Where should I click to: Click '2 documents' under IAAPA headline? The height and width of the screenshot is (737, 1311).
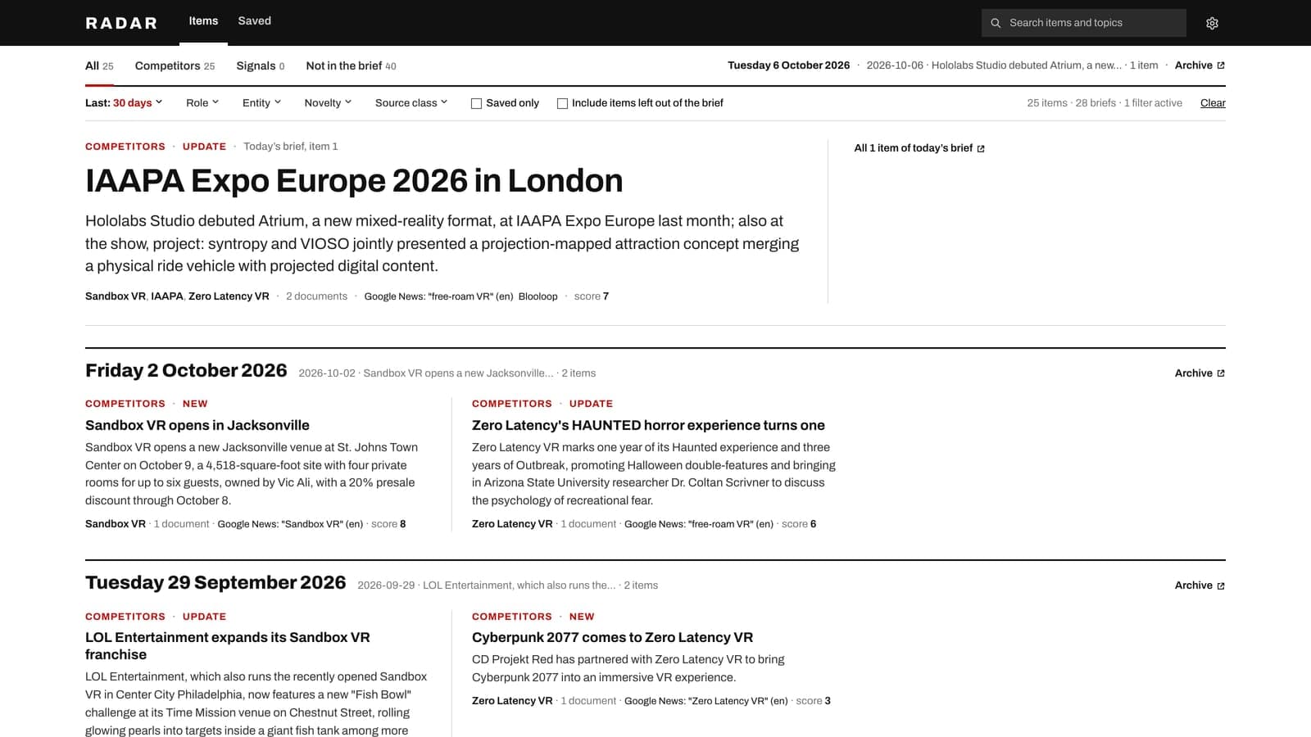pos(316,296)
